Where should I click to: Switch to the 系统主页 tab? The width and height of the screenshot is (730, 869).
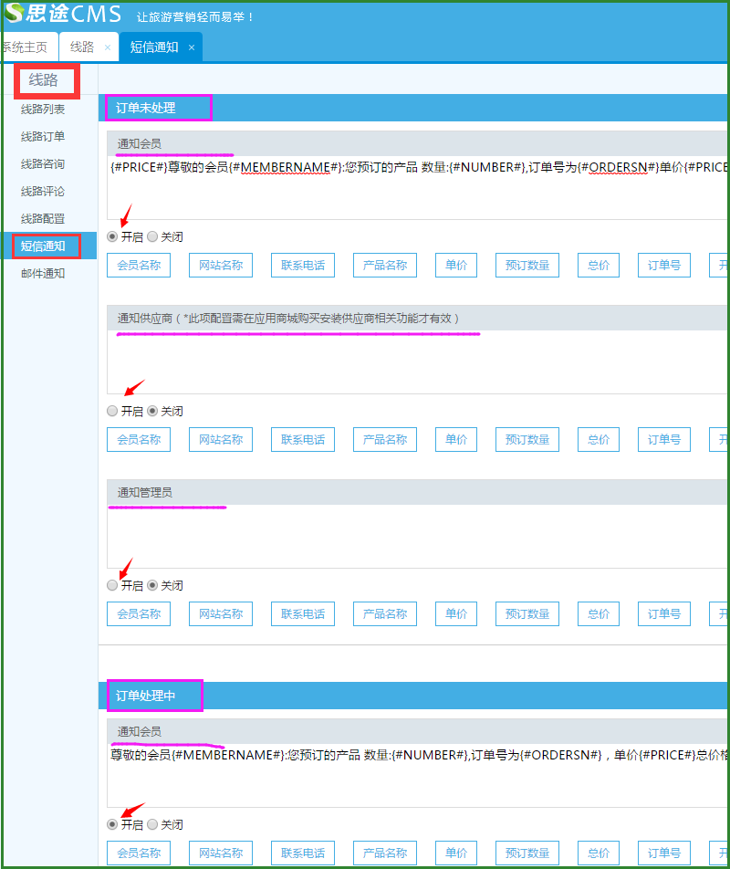[x=24, y=47]
